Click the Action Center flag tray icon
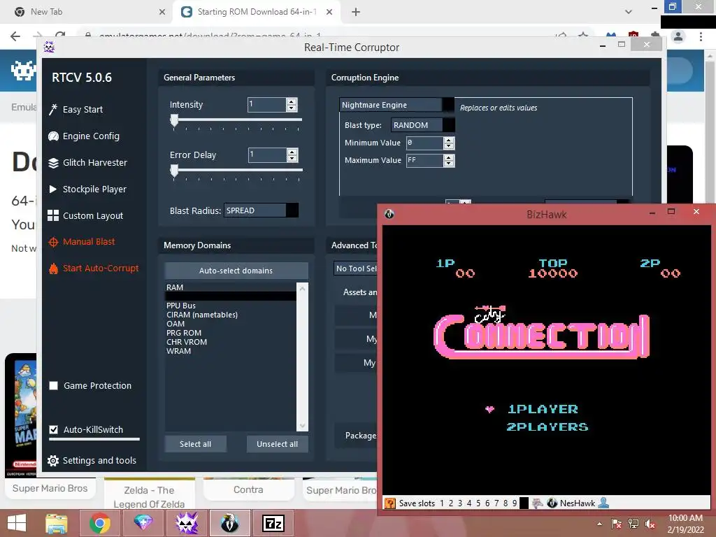 616,524
